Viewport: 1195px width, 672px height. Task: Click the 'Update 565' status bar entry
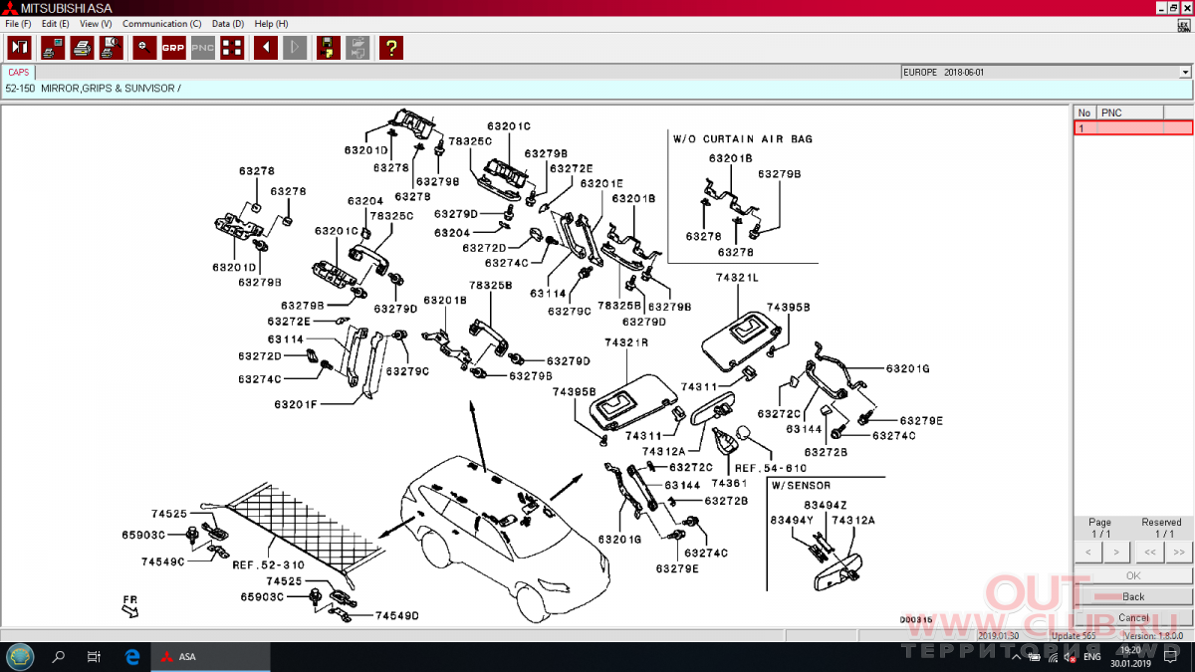1072,635
